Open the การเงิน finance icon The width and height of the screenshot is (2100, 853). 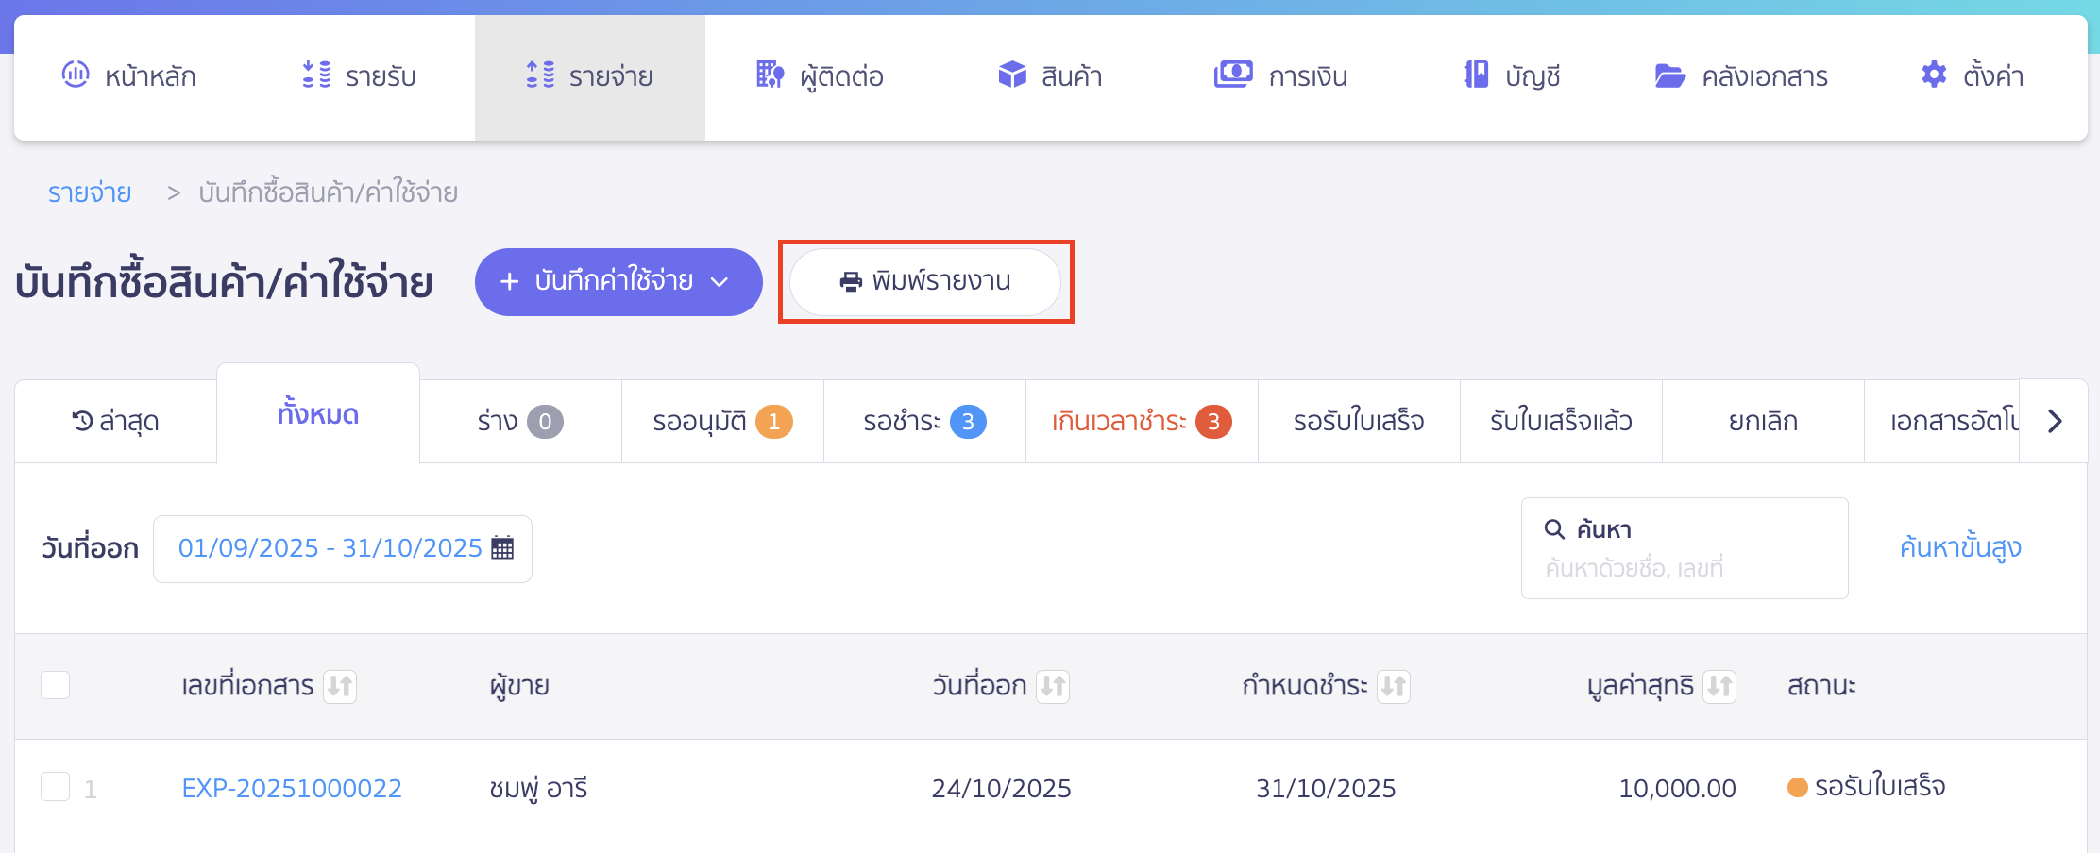[x=1233, y=75]
